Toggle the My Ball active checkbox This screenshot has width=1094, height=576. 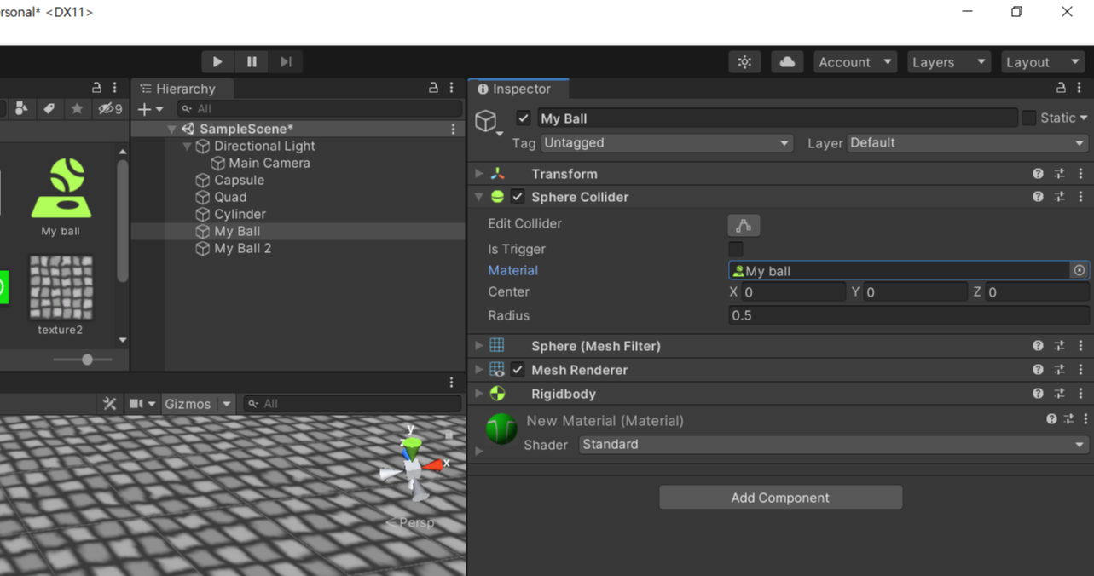524,118
